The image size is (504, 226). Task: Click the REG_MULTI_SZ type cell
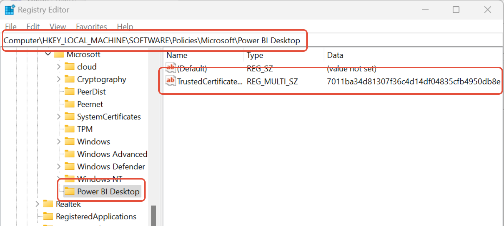(x=272, y=82)
